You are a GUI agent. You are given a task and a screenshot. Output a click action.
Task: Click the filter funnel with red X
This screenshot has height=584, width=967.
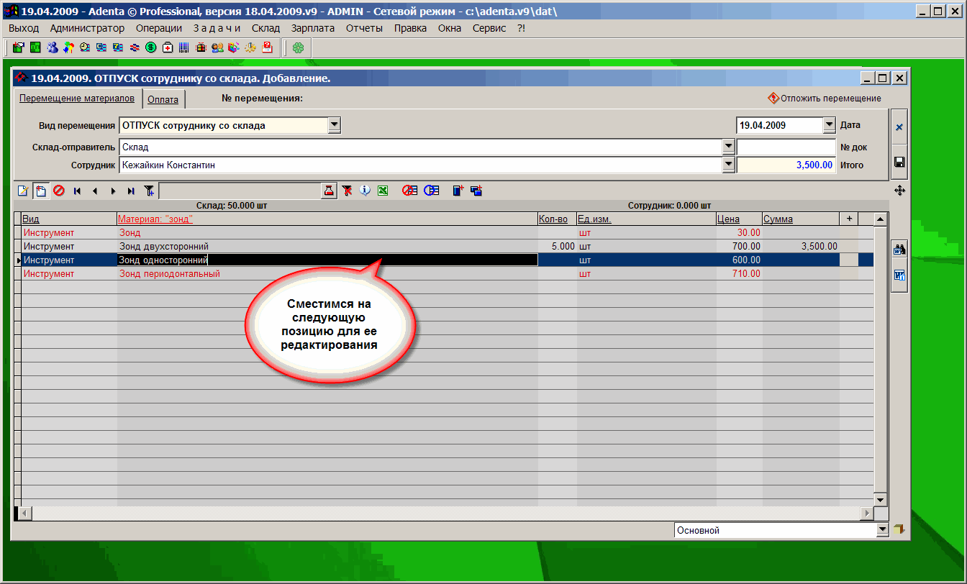pos(348,191)
